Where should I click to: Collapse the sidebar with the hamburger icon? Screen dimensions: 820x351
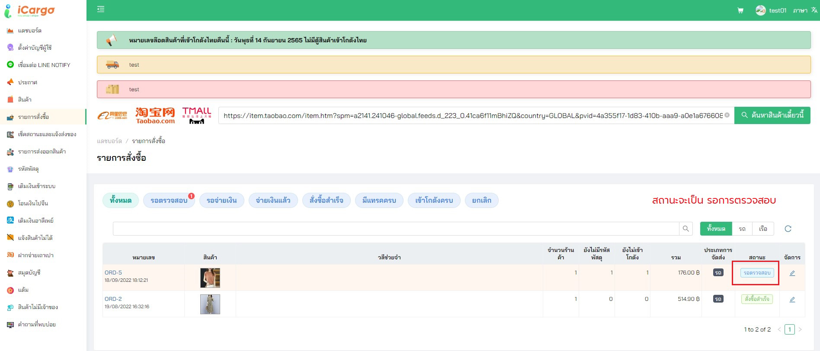coord(101,9)
